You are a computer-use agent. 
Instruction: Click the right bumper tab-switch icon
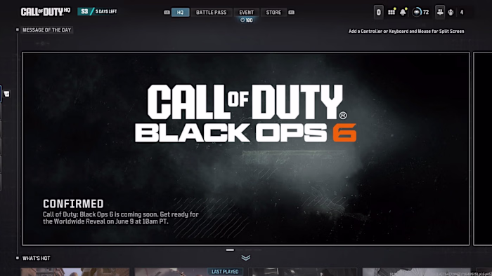[x=292, y=12]
